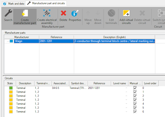Image resolution: width=165 pixels, height=117 pixels.
Task: Switch to Mark and data tab
Action: (x=14, y=4)
